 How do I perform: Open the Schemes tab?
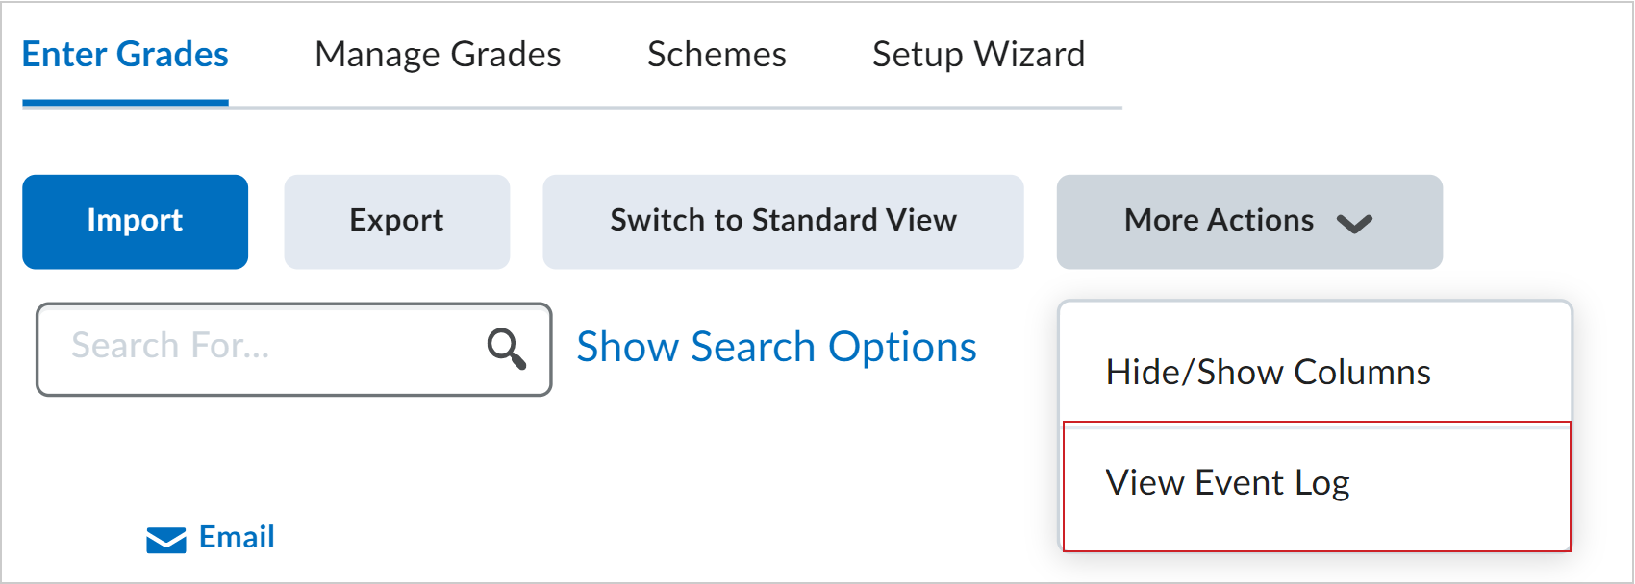717,55
